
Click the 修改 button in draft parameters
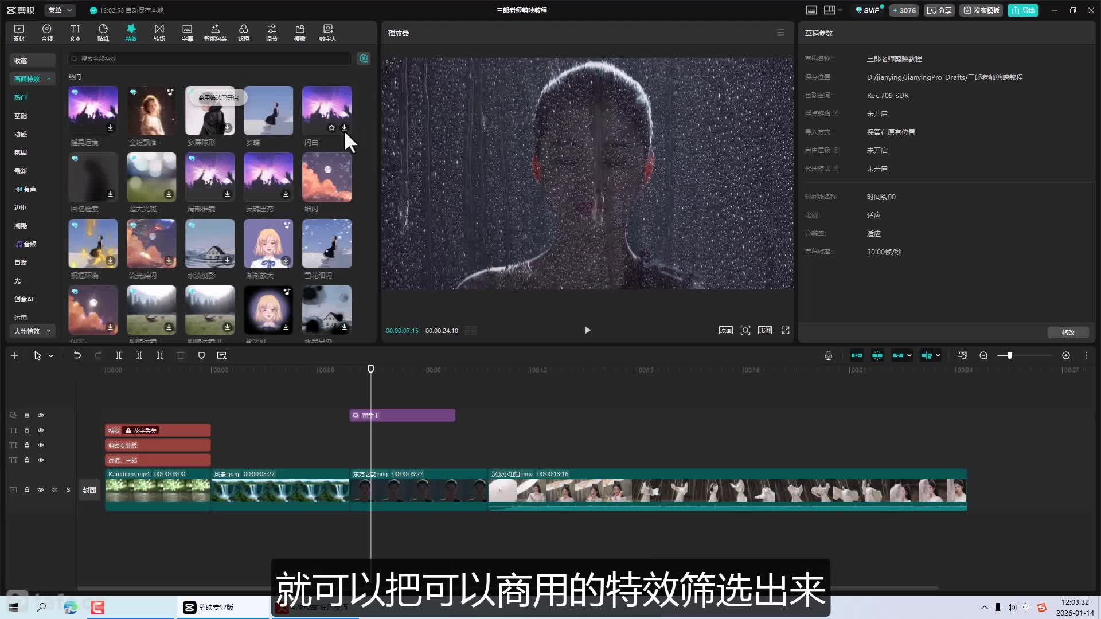(1068, 332)
